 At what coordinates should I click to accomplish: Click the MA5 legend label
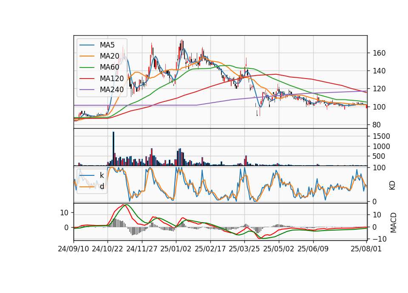[x=107, y=45]
